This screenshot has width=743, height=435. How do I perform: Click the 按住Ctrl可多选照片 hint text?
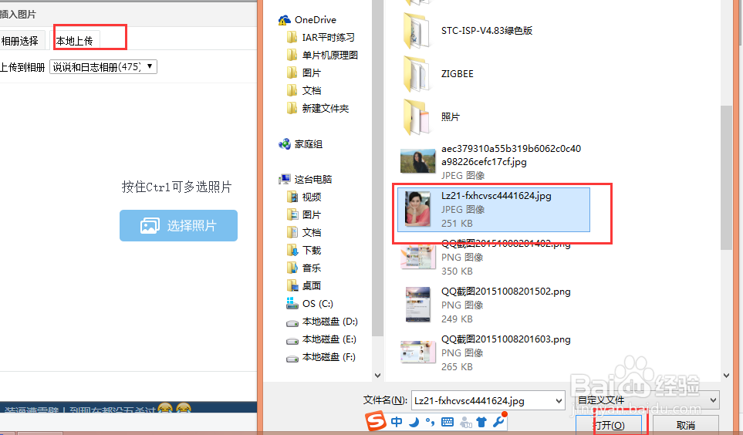click(176, 187)
